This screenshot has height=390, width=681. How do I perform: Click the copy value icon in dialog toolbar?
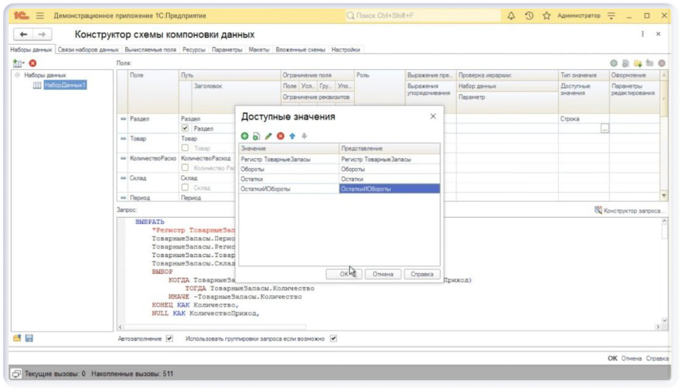[256, 136]
